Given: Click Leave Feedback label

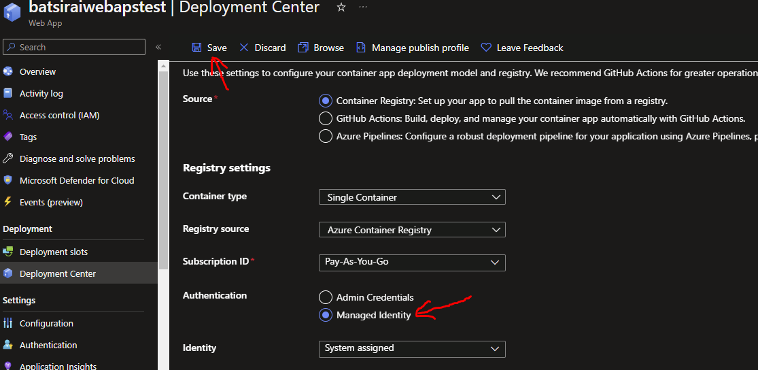Looking at the screenshot, I should (530, 48).
